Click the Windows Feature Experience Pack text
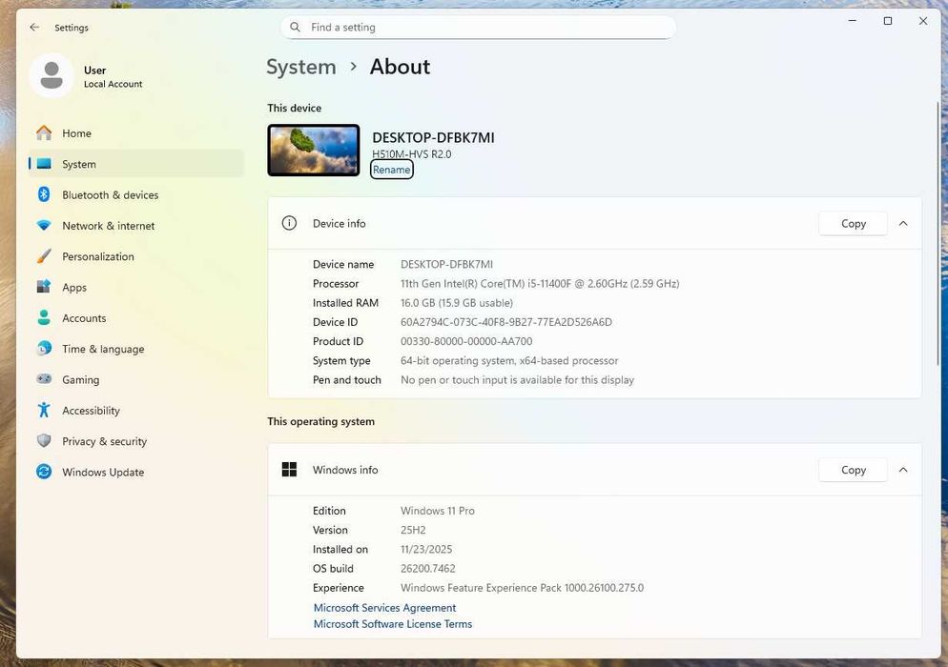 pyautogui.click(x=522, y=588)
